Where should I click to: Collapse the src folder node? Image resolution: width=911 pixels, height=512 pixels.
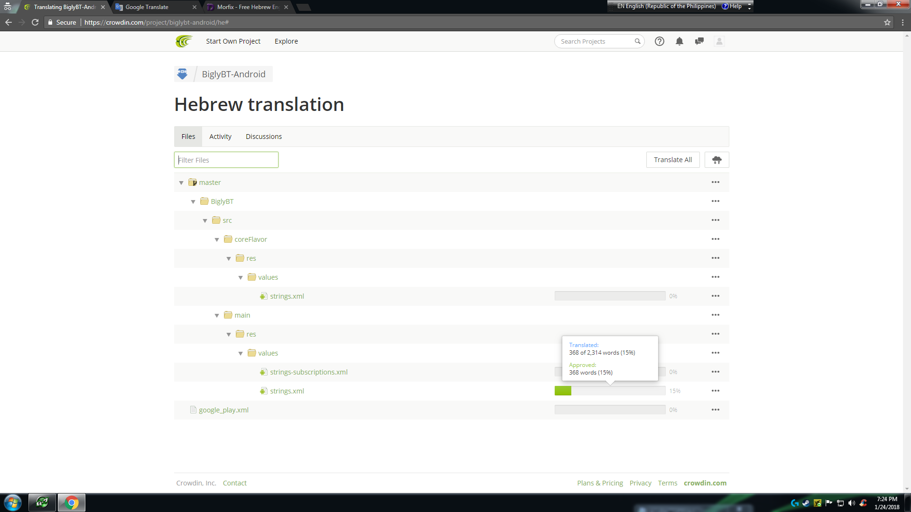click(205, 220)
